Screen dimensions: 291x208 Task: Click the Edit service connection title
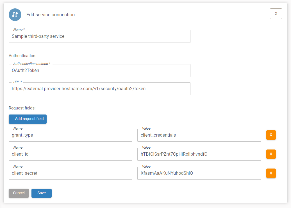(x=51, y=15)
